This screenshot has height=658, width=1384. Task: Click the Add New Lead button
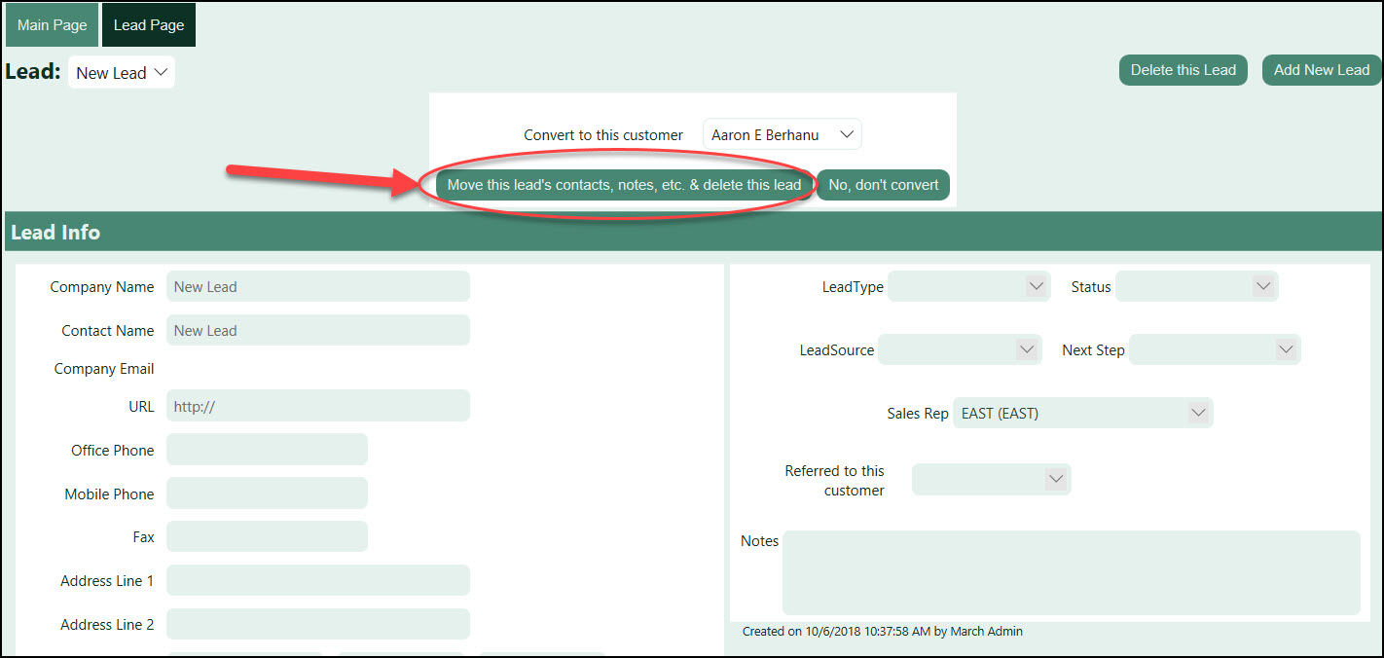(x=1321, y=70)
